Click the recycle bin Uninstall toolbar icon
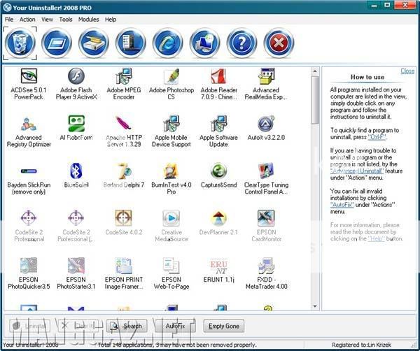This screenshot has height=351, width=420. 20,43
